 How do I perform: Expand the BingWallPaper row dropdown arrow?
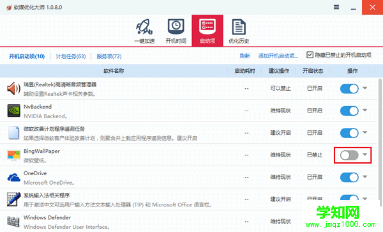pos(365,155)
